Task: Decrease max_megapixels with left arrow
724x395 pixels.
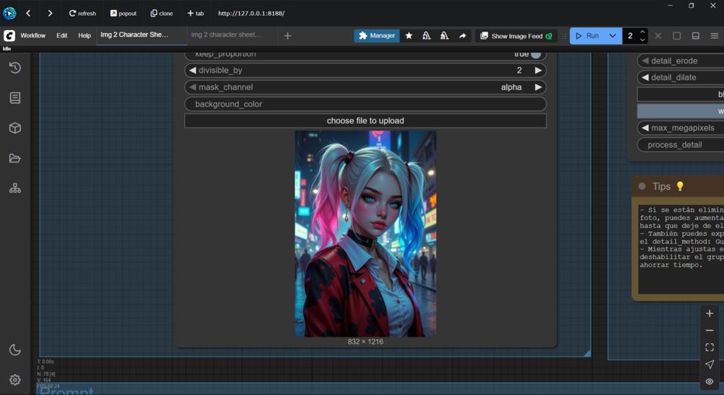Action: (x=645, y=127)
